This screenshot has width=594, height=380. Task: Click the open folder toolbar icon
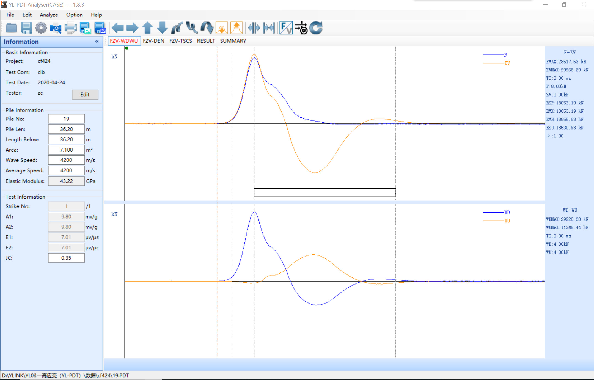11,28
